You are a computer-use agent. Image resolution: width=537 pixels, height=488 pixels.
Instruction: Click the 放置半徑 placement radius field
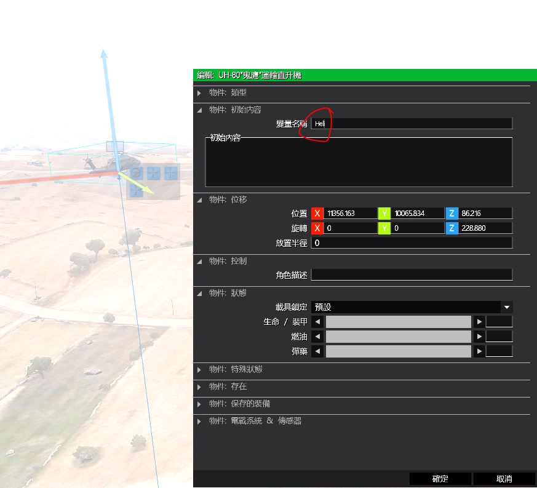(x=412, y=242)
